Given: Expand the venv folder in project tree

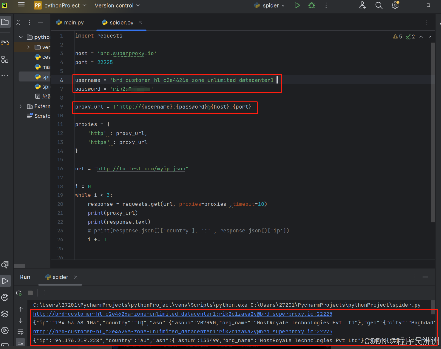Looking at the screenshot, I should (x=29, y=47).
